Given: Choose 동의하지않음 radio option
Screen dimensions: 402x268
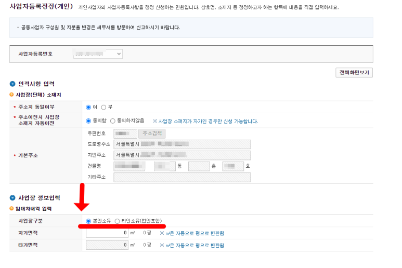Looking at the screenshot, I should point(112,121).
